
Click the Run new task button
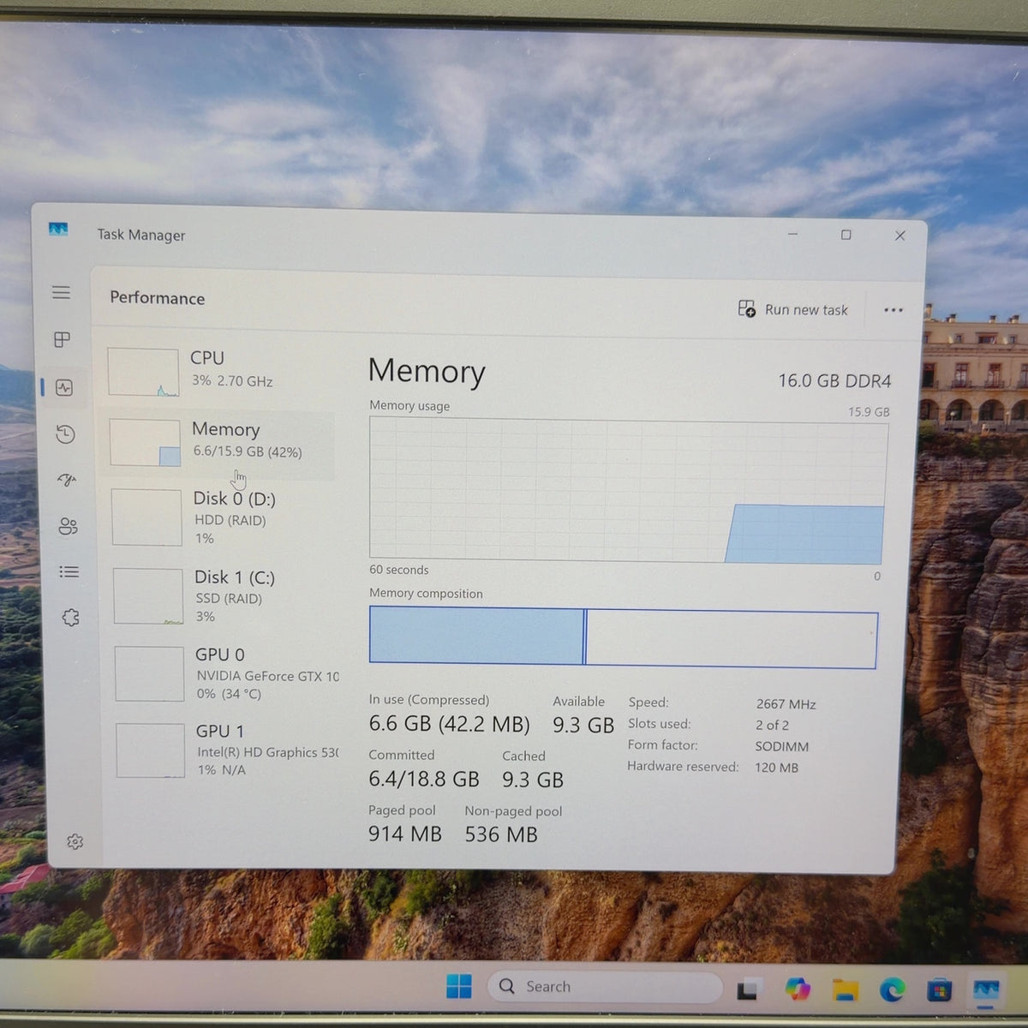(793, 309)
